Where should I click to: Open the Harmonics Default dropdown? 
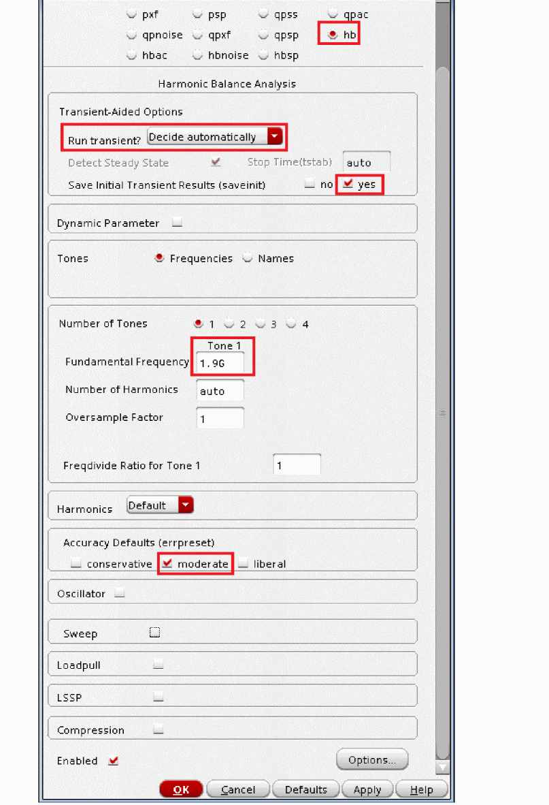click(160, 505)
